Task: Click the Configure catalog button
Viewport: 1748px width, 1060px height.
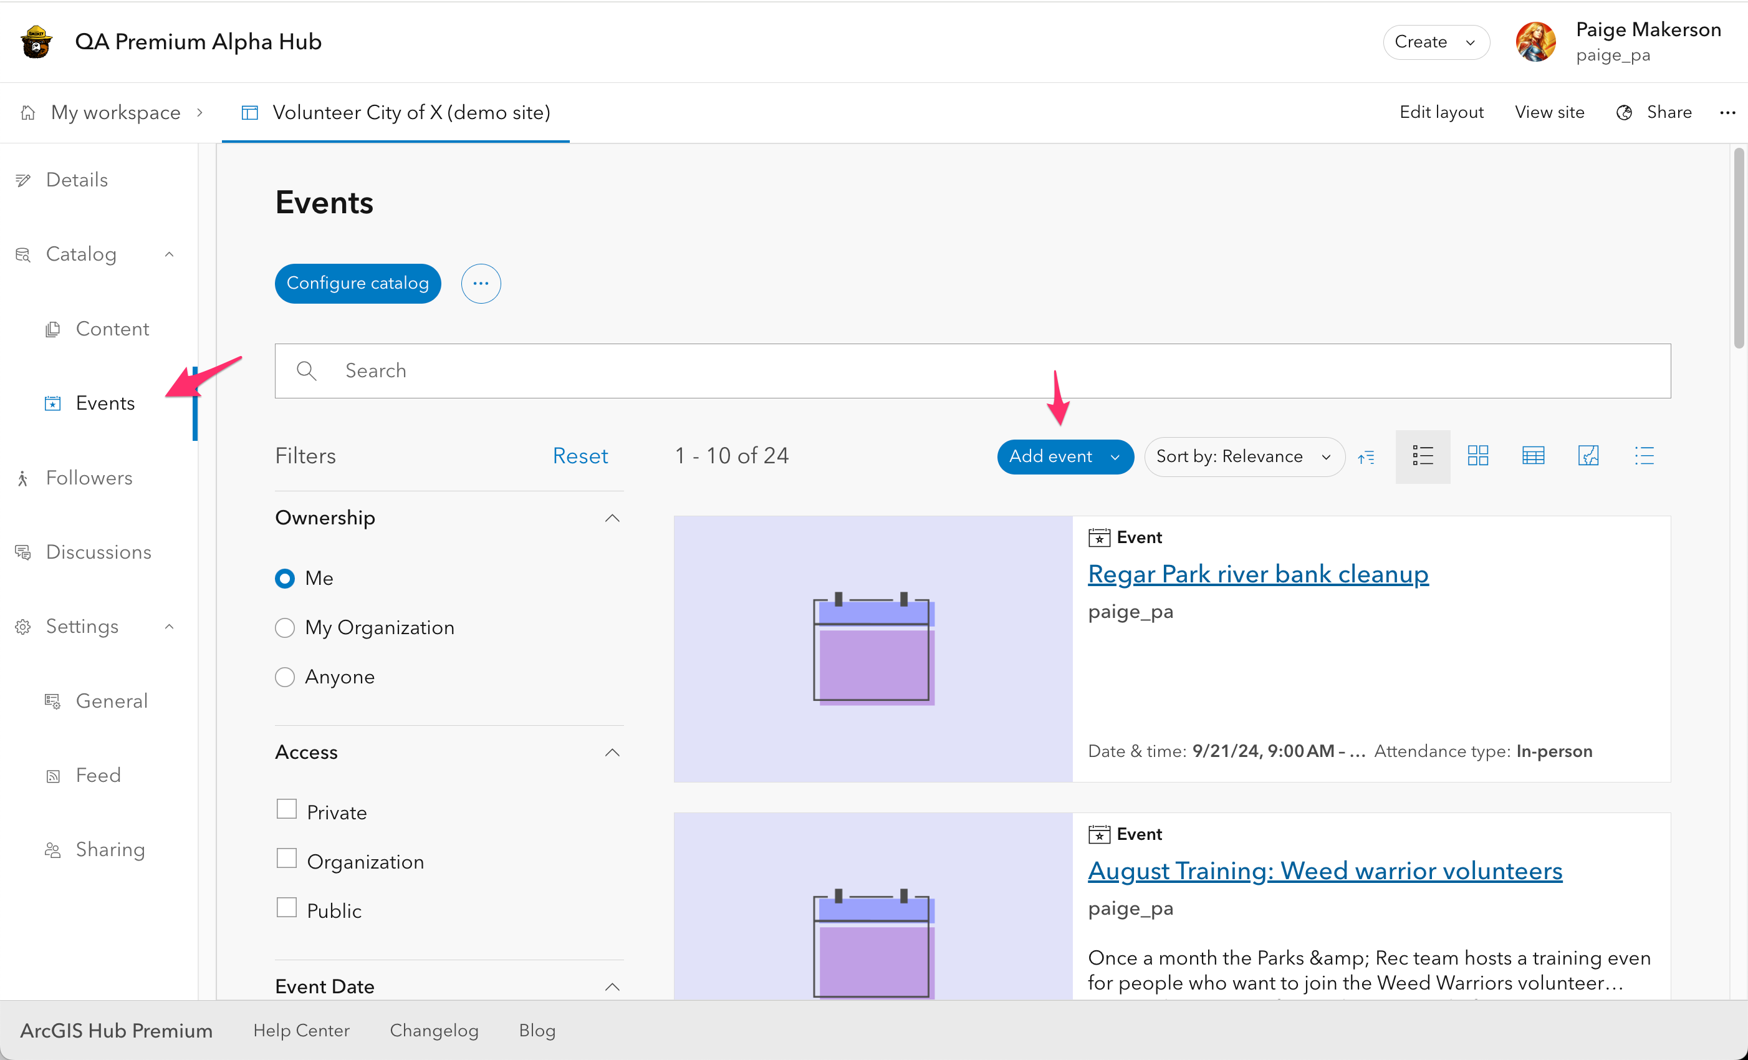Action: pos(358,283)
